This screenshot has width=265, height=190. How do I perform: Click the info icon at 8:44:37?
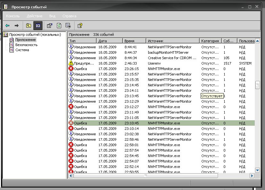tap(71, 52)
